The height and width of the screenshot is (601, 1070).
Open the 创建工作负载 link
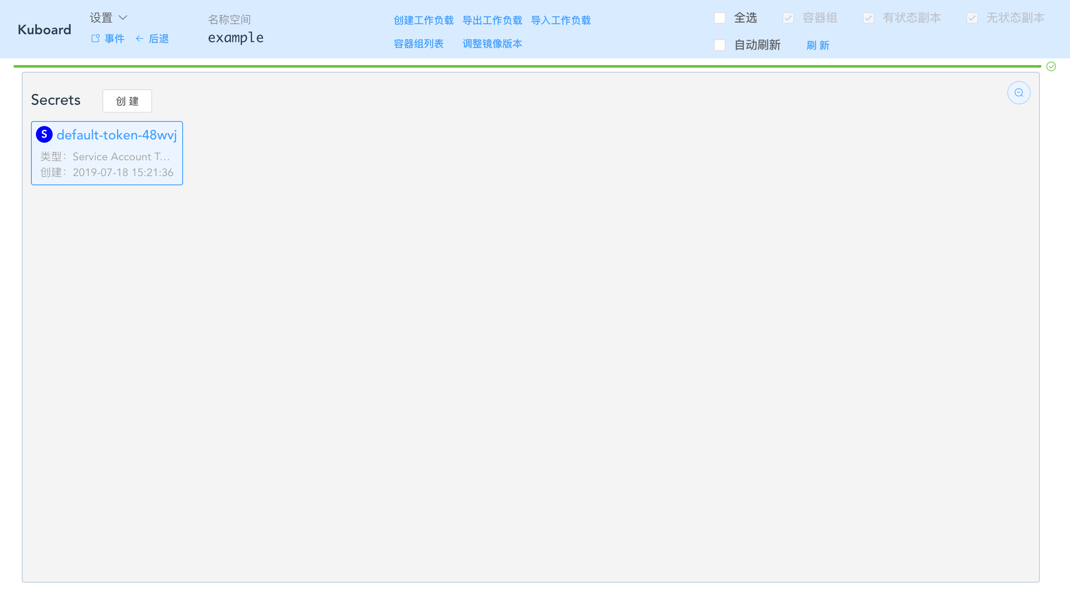423,20
